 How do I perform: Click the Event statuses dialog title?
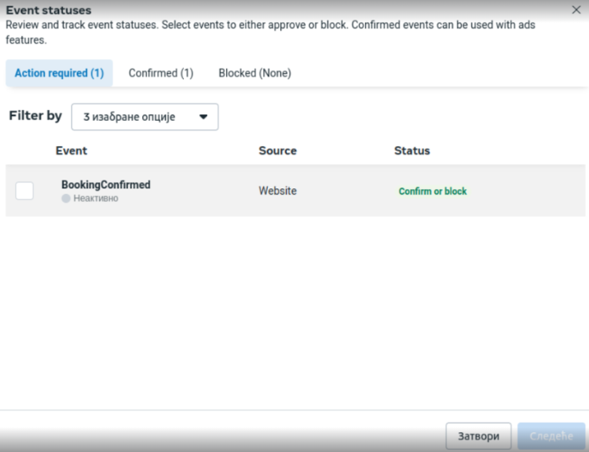49,11
